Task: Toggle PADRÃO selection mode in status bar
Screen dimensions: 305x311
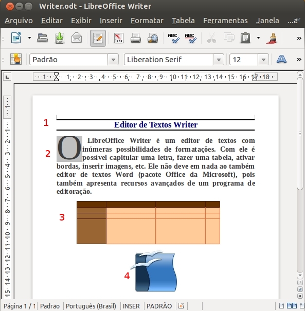Action: click(x=159, y=306)
